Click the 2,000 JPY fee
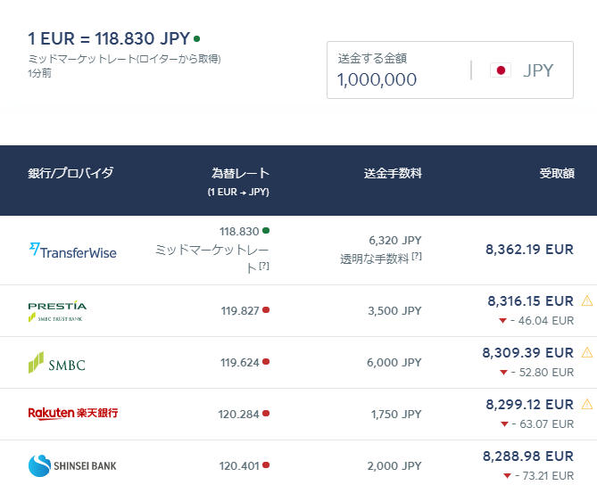The width and height of the screenshot is (597, 485). 394,465
